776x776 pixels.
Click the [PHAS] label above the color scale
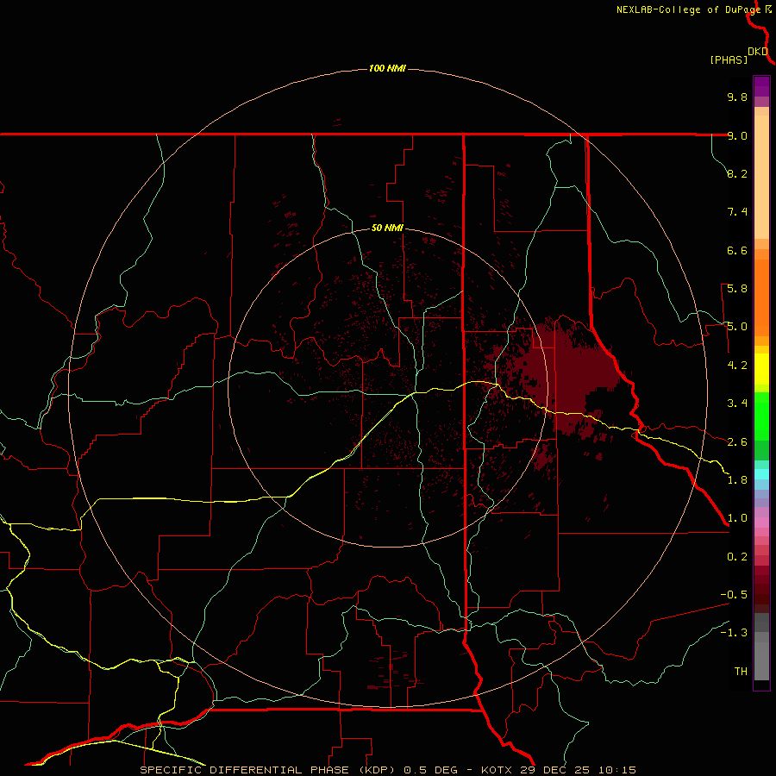(x=729, y=59)
